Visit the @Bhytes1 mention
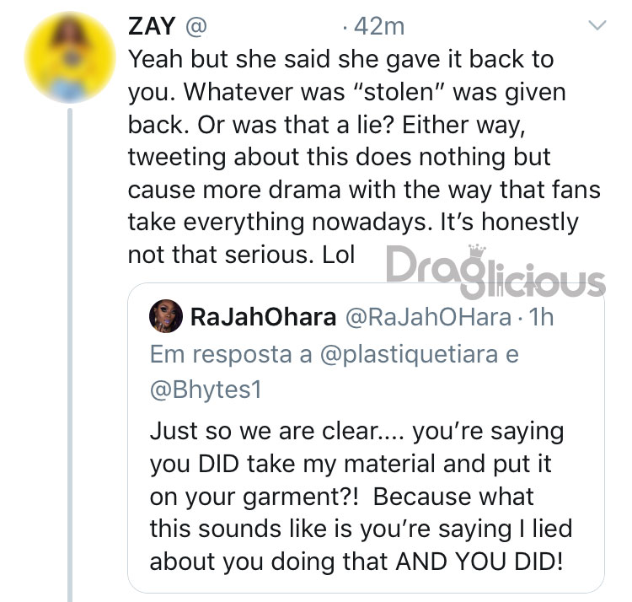The height and width of the screenshot is (602, 632). (206, 390)
